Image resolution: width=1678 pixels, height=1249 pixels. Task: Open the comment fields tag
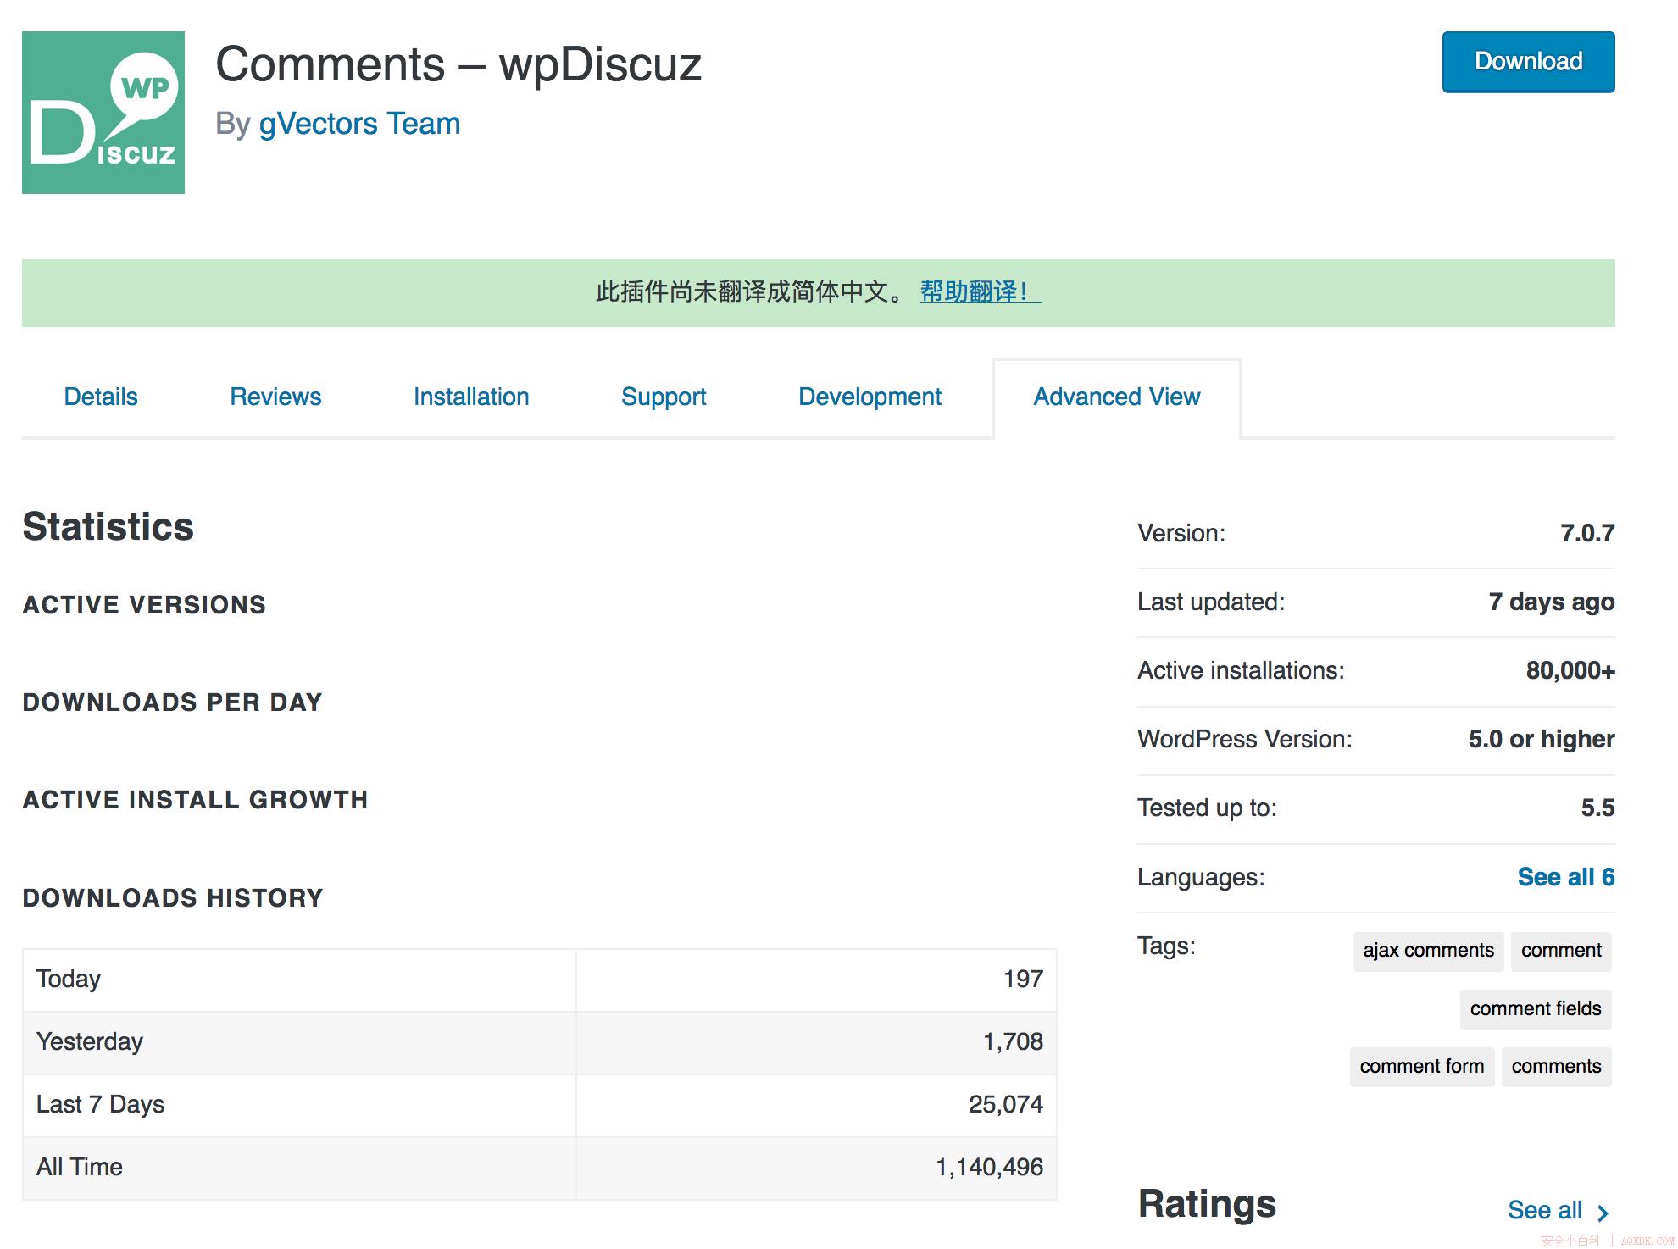click(x=1536, y=1009)
